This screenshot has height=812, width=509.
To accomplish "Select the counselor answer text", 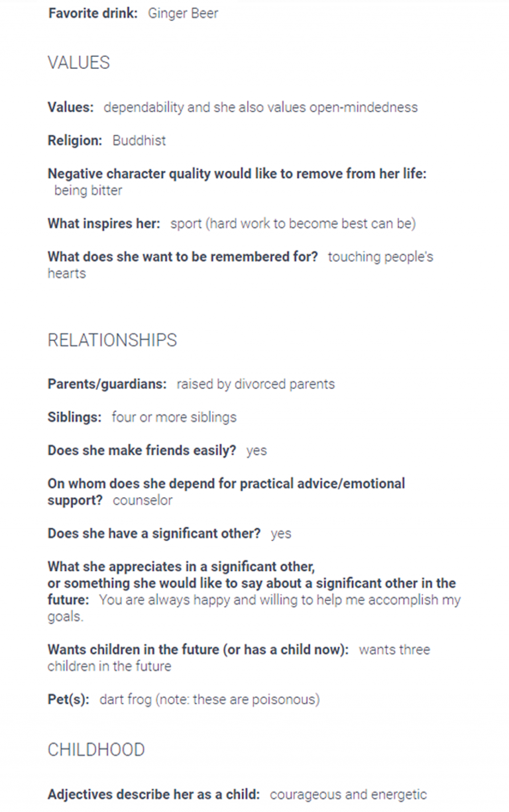I will (142, 501).
